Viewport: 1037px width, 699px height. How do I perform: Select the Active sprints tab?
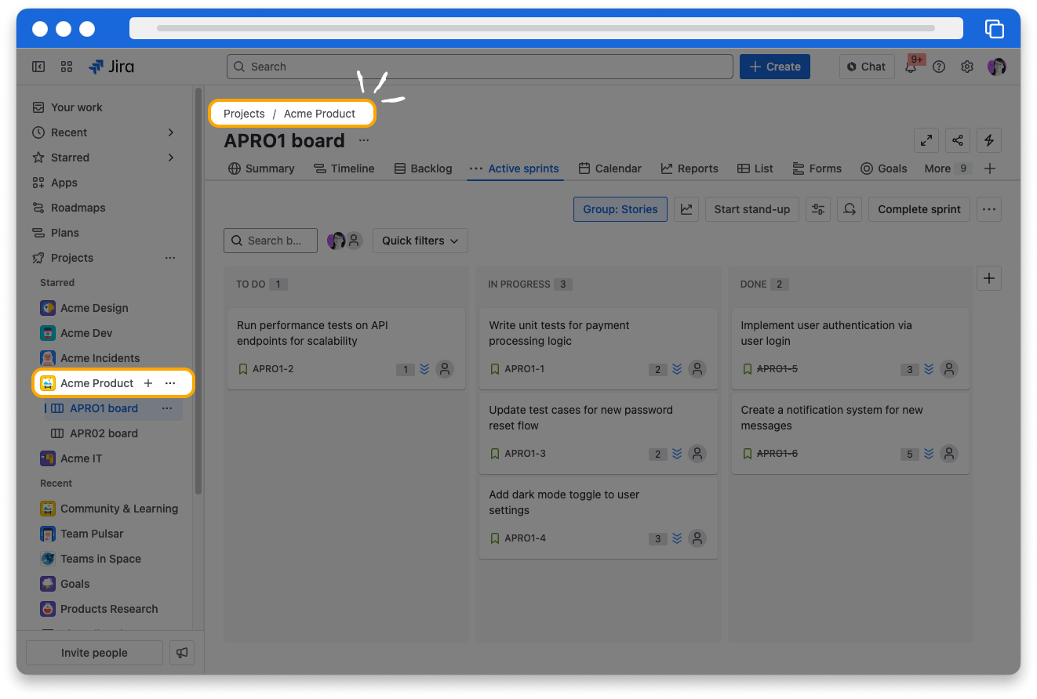(515, 168)
